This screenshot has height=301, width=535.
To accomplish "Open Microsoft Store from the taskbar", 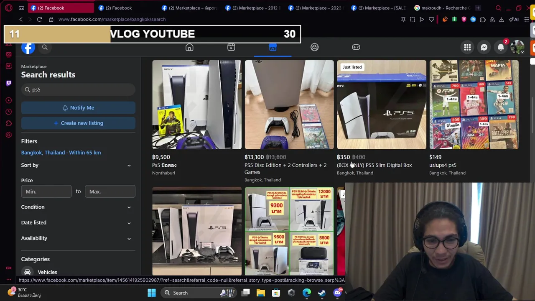I will coord(276,293).
